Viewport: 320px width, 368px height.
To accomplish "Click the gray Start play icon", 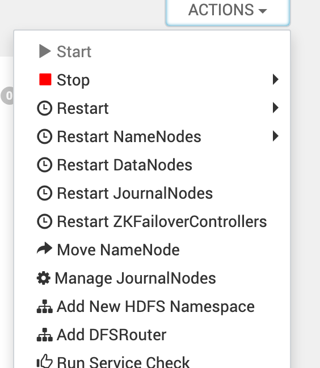I will [45, 51].
